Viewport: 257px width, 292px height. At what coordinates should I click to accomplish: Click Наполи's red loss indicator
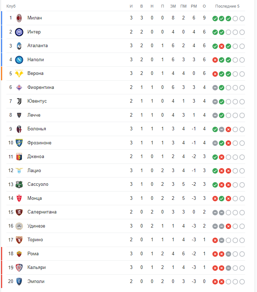215,60
